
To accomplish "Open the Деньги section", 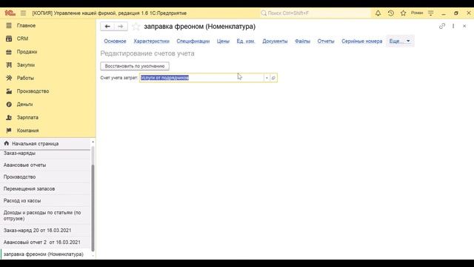I will point(24,104).
